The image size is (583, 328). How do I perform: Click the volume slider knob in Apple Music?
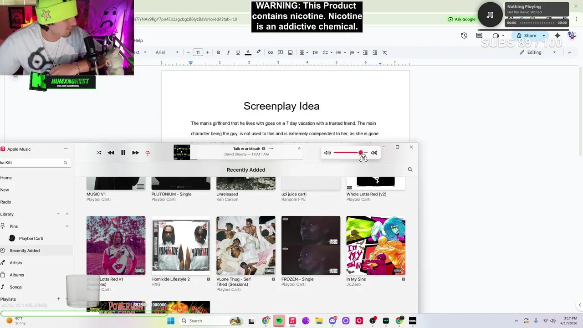(x=360, y=153)
